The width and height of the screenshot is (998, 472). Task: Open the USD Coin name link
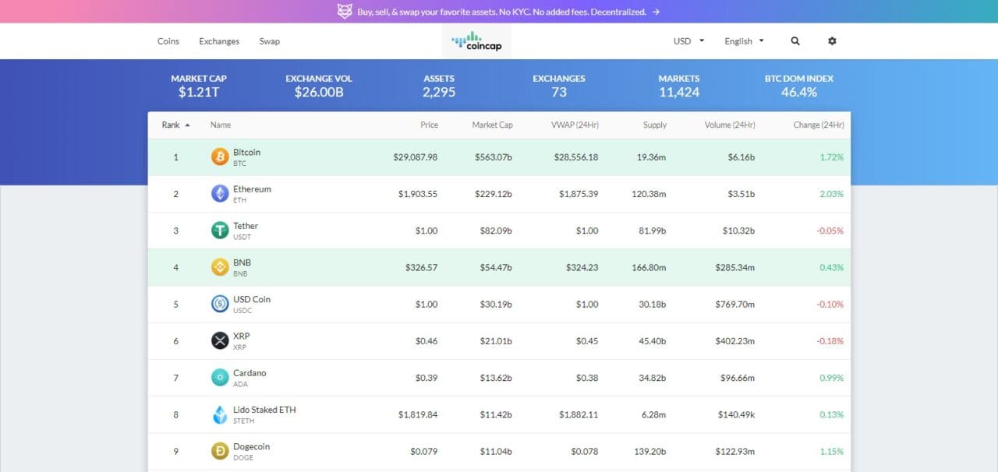point(252,298)
